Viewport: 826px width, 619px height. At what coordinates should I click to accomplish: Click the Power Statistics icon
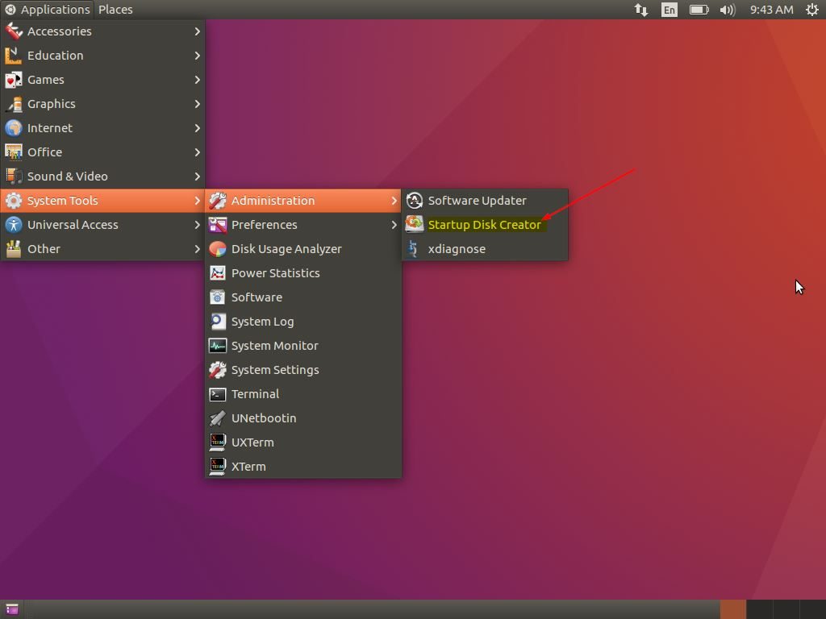218,272
